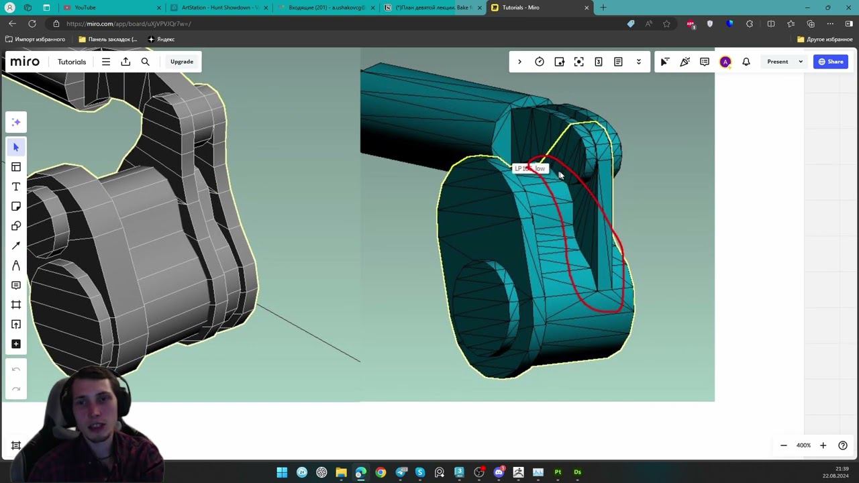Open Другое избранное folder

tap(825, 39)
